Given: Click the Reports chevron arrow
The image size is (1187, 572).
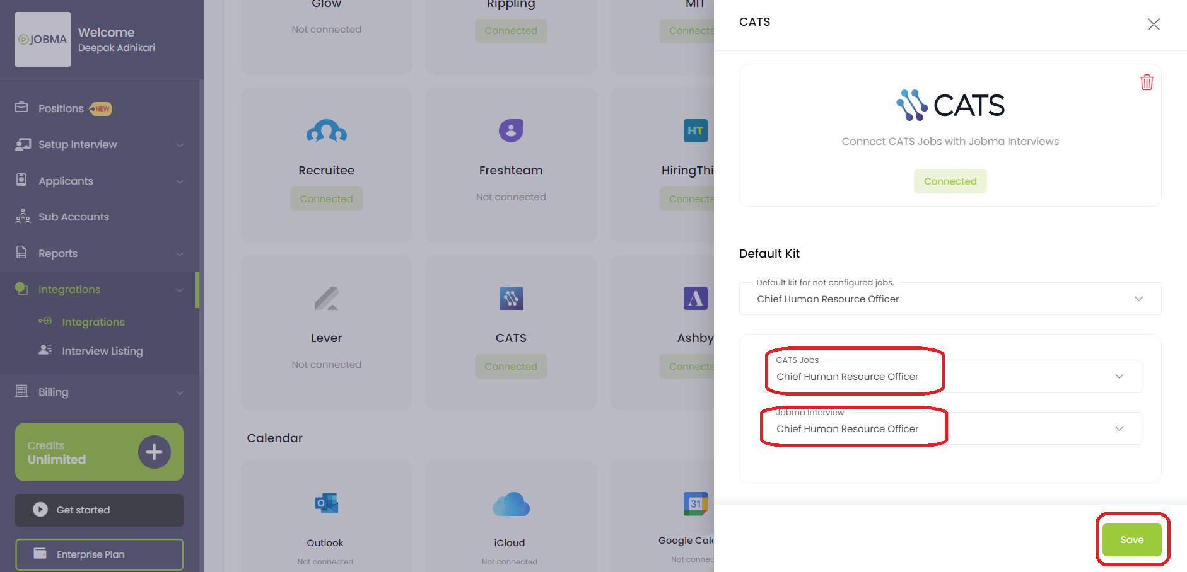Looking at the screenshot, I should pyautogui.click(x=180, y=254).
